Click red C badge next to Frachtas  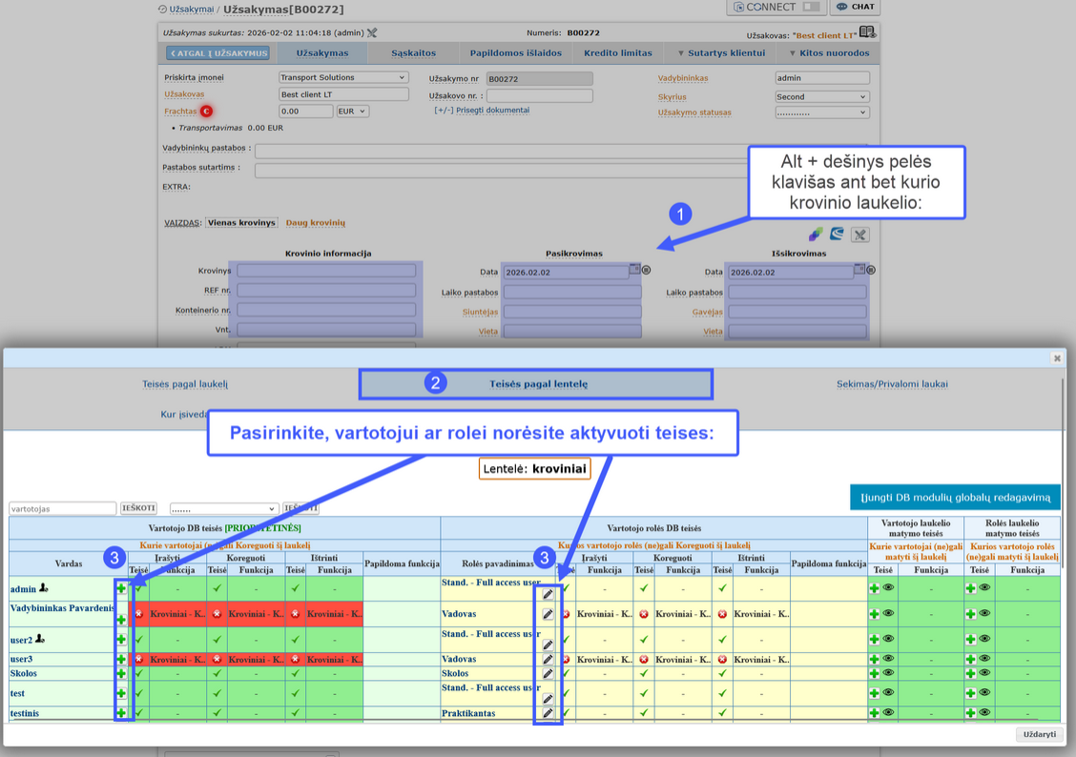click(207, 112)
